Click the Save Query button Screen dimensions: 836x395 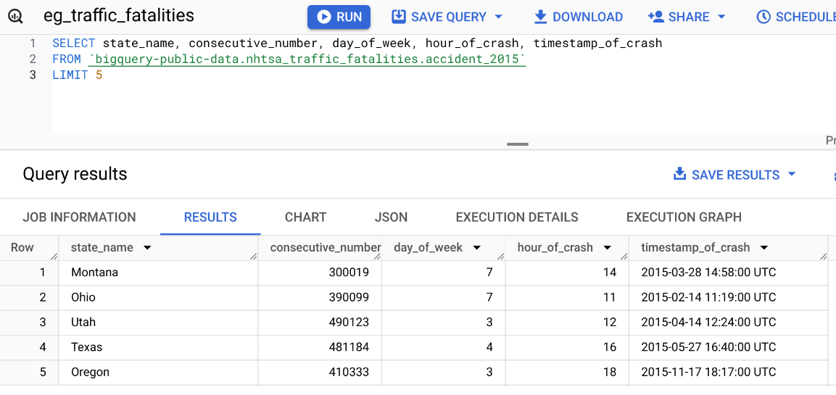[439, 17]
